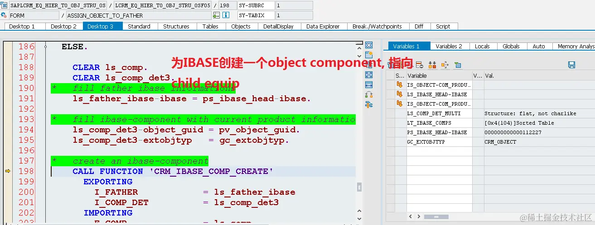Click the save icon in the Variables toolbar

(571, 65)
